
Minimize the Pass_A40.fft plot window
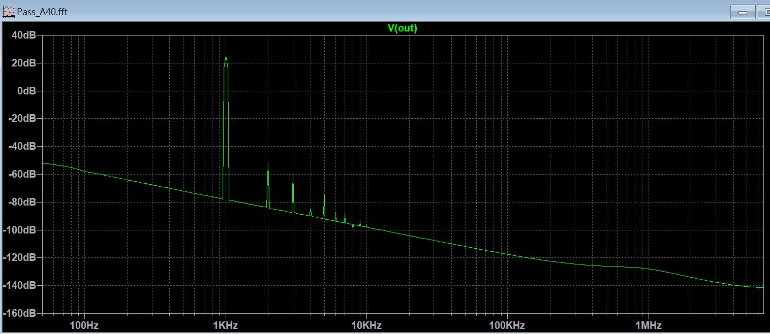(x=743, y=12)
